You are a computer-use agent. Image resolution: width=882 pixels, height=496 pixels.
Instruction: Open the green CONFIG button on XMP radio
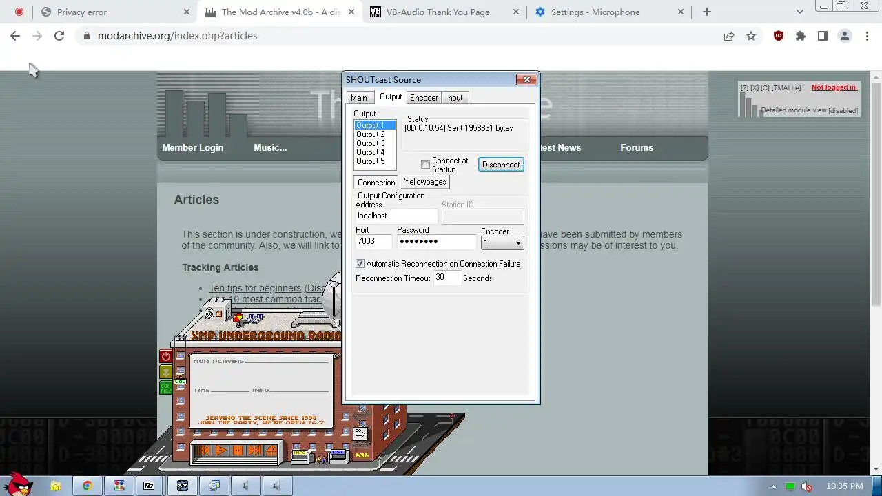[165, 388]
